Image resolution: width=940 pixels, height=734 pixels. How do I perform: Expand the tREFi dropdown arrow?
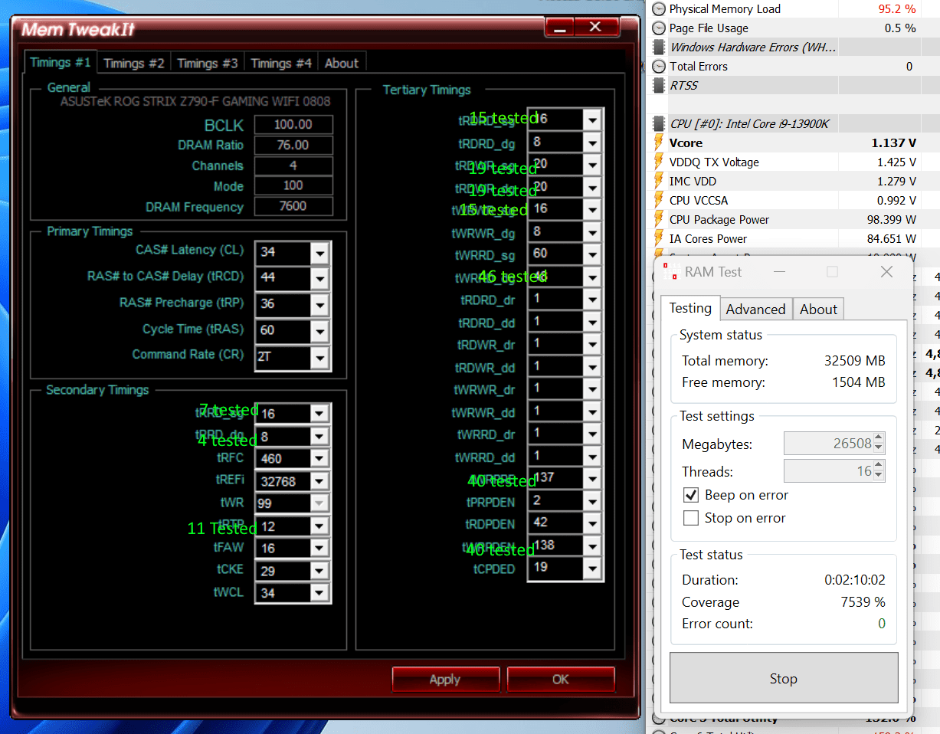320,482
